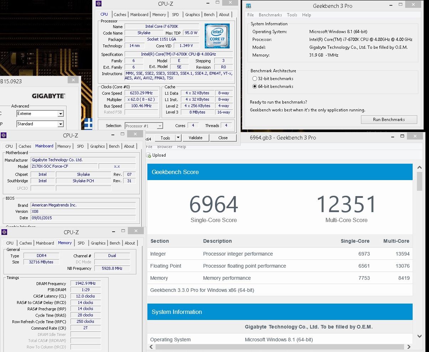429x352 pixels.
Task: Open the SPD tab in the top CPU-Z window
Action: click(x=176, y=15)
